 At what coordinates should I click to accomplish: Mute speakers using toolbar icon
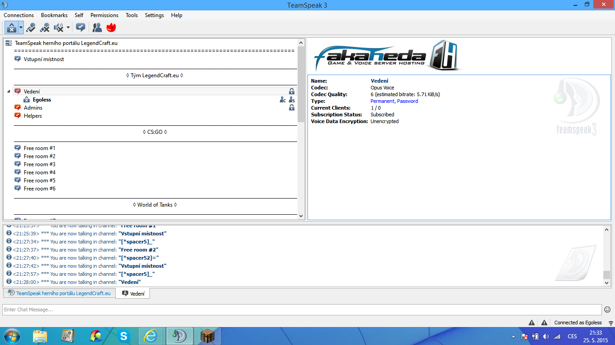[59, 28]
